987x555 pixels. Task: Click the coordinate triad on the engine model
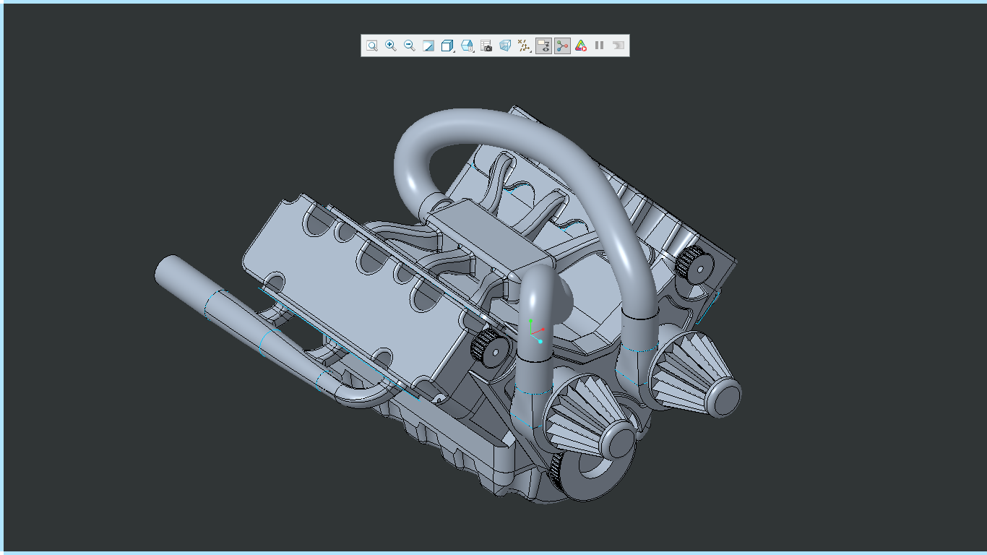536,331
